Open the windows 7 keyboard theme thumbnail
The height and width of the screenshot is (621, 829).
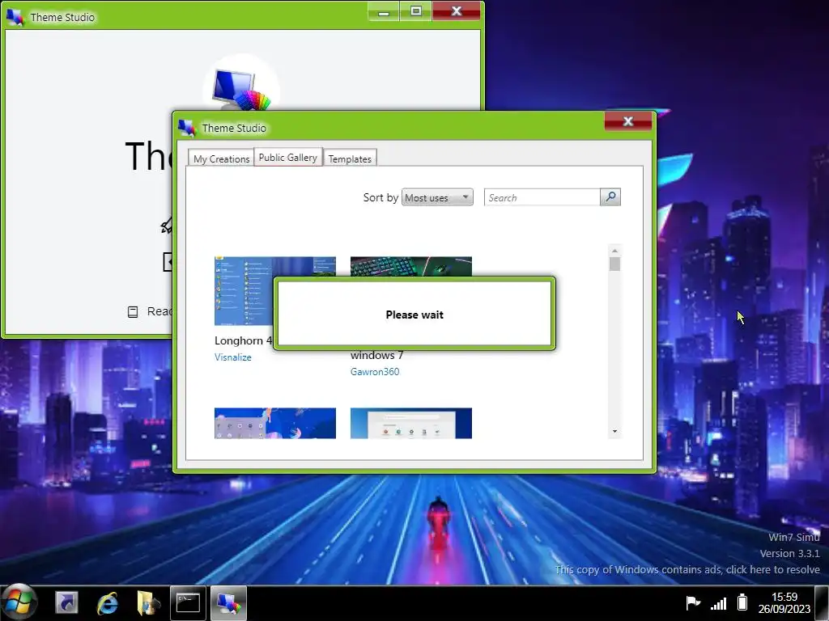tap(410, 266)
